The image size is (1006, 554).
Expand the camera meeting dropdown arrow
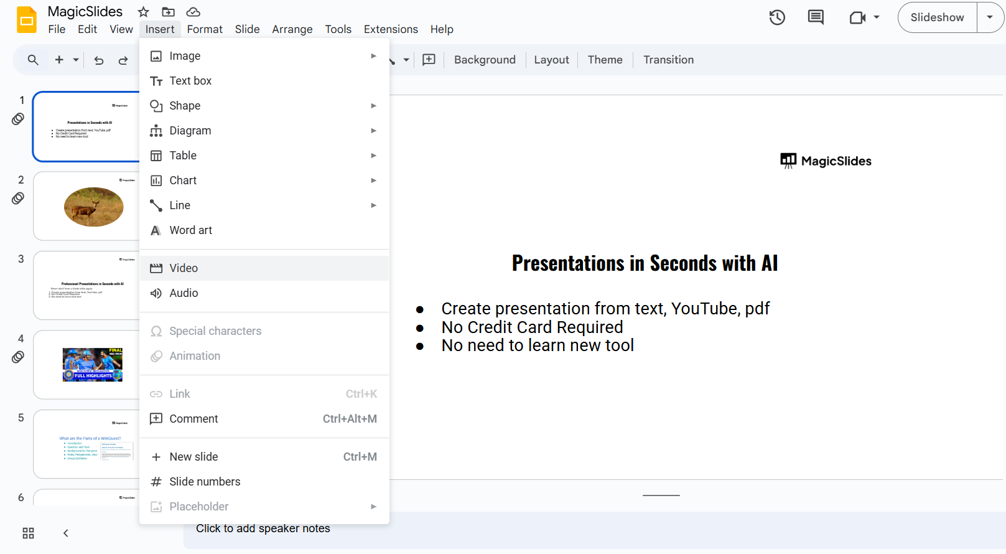point(877,17)
